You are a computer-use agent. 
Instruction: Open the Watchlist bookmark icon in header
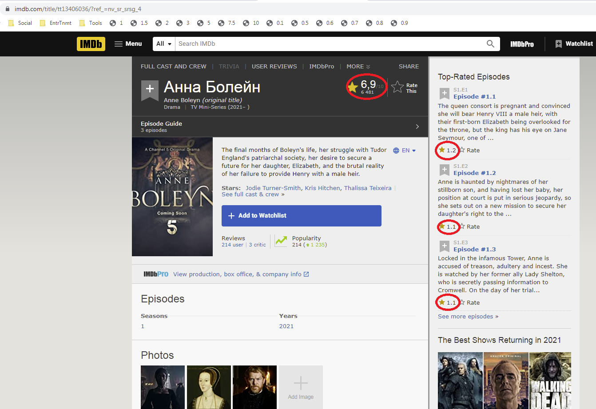click(558, 44)
